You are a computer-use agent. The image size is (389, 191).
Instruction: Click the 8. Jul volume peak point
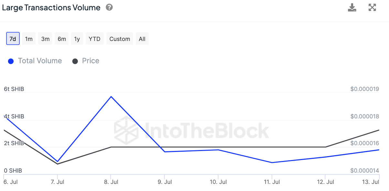[x=111, y=96]
